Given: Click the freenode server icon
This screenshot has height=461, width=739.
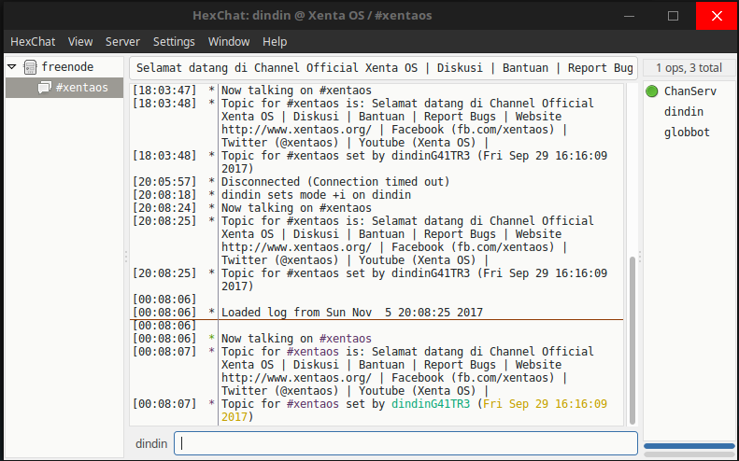Looking at the screenshot, I should point(30,67).
